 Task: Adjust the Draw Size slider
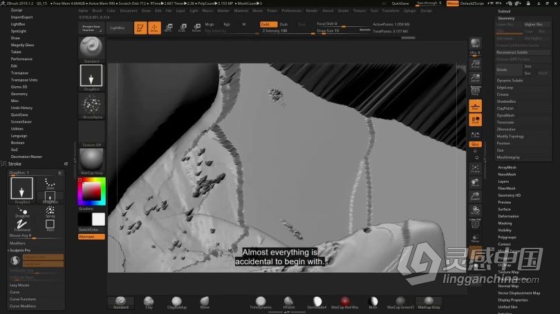[x=338, y=31]
